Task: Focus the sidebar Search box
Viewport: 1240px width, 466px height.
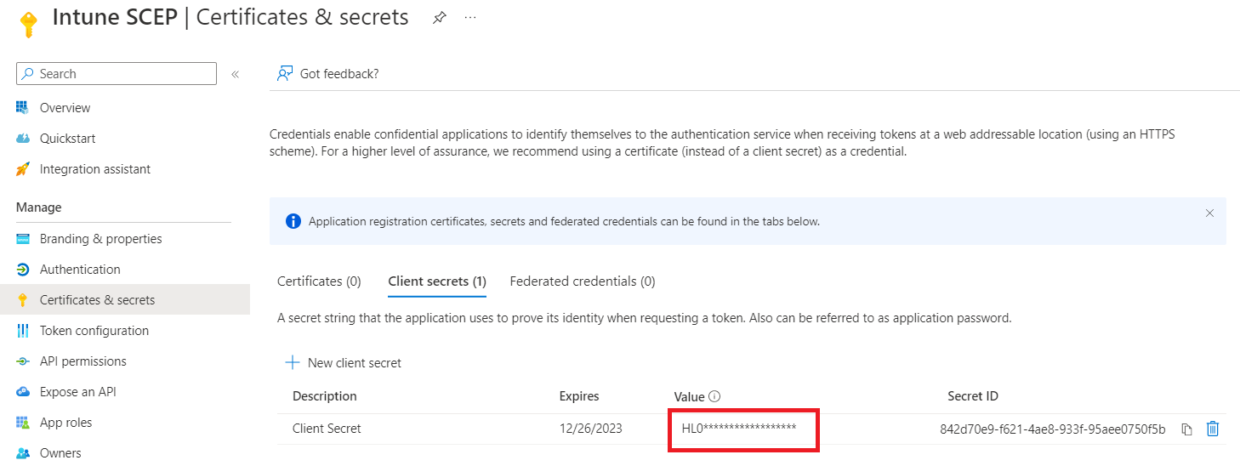Action: click(117, 74)
